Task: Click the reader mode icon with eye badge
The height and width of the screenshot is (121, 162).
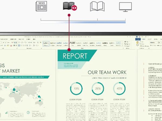Action: point(70,6)
